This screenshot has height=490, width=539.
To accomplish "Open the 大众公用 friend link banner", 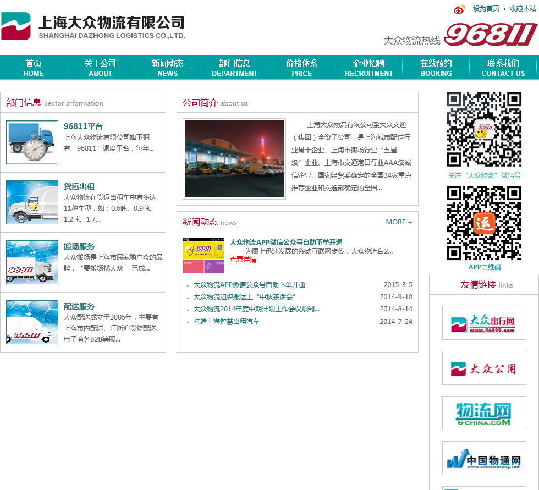I will click(x=484, y=368).
